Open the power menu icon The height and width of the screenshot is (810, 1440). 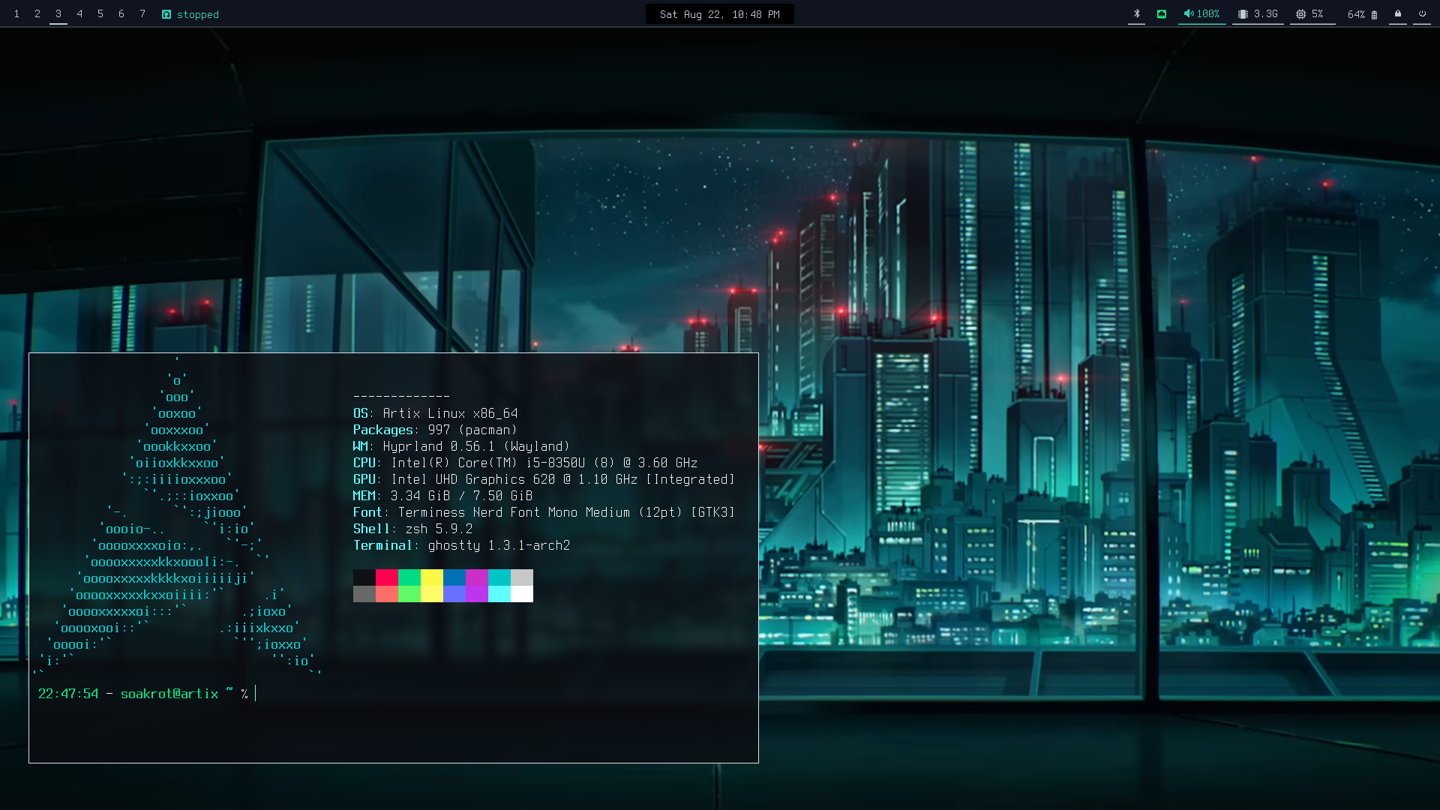pos(1422,14)
